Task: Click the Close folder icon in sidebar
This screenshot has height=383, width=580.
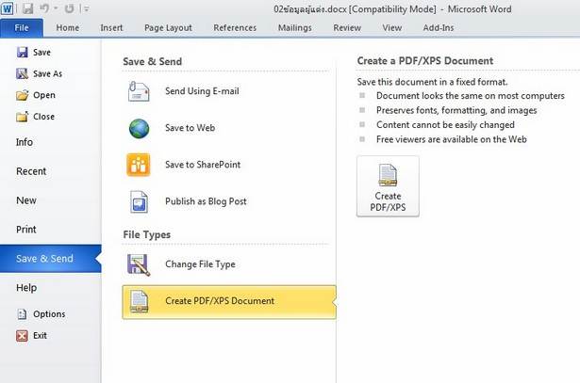Action: (23, 117)
